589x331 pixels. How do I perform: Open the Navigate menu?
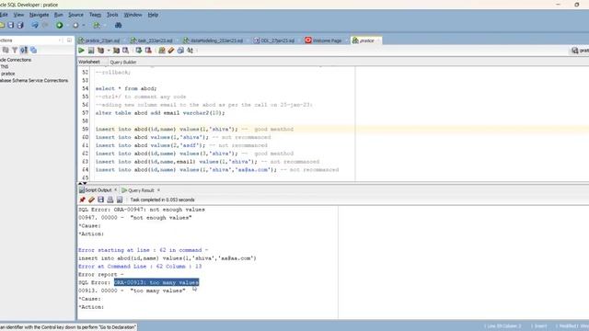39,15
